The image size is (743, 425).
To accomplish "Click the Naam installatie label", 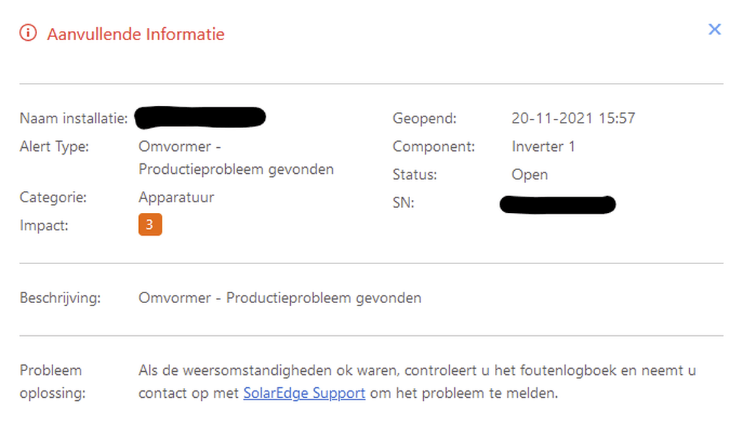I will click(74, 118).
